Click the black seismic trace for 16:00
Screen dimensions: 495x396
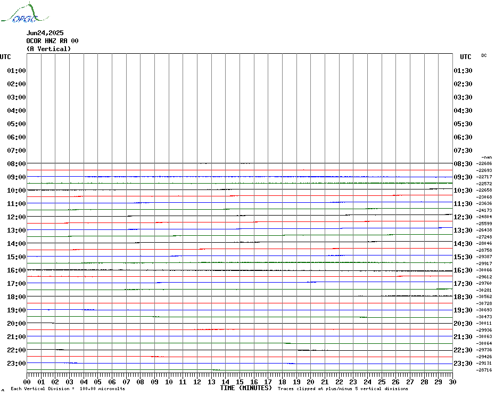(x=240, y=270)
